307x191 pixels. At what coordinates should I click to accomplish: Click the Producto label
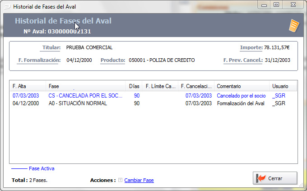(x=113, y=60)
